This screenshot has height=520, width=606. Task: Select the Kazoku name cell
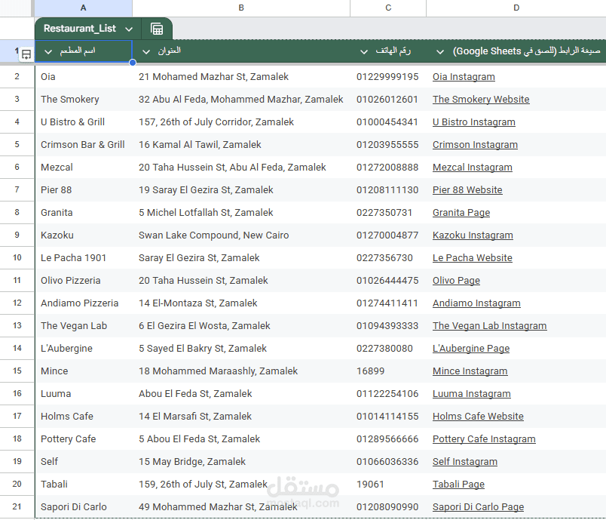tap(84, 235)
